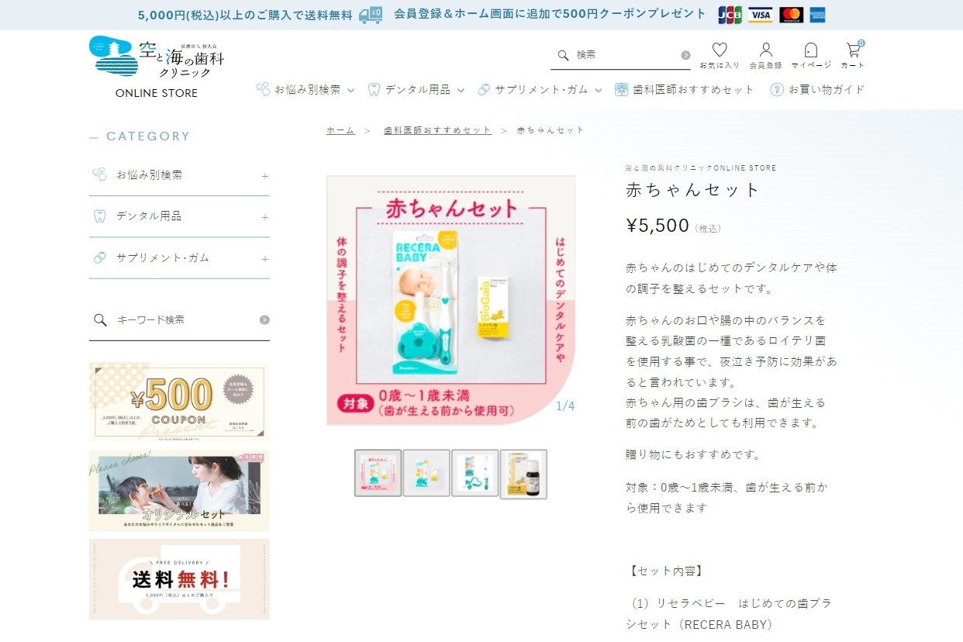This screenshot has width=963, height=642.
Task: Select the first product thumbnail
Action: 378,474
